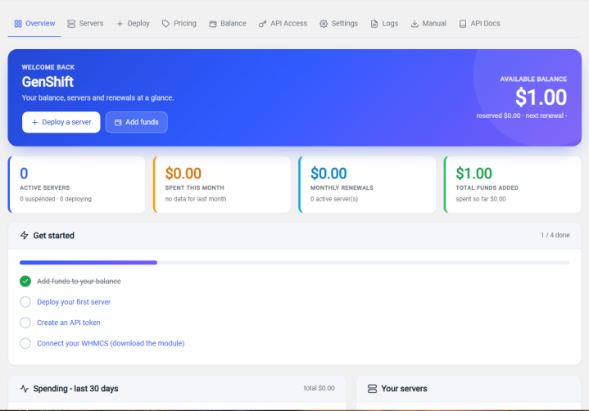Click 'spent so far $0.00' text
The image size is (589, 411).
481,199
